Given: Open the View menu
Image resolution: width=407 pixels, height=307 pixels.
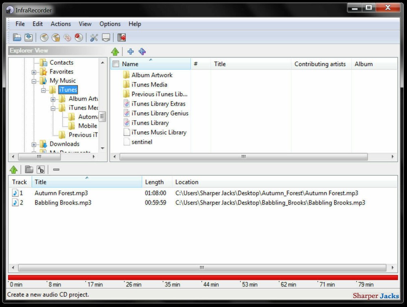Looking at the screenshot, I should pyautogui.click(x=85, y=24).
